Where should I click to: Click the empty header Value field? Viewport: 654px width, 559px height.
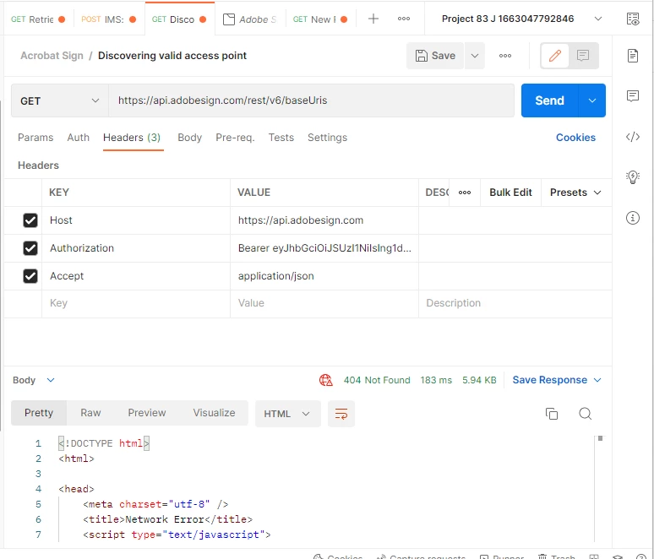(x=324, y=303)
